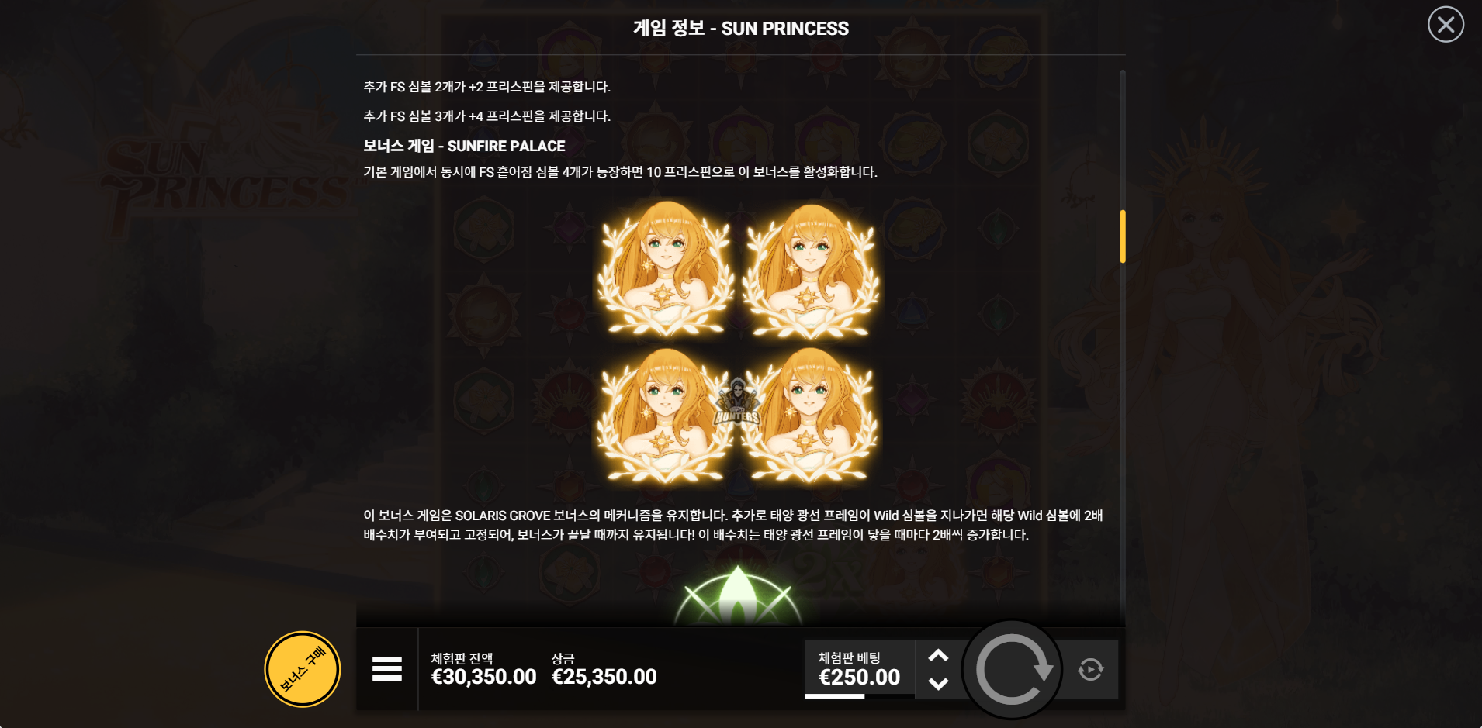Decrease bet with down chevron
The width and height of the screenshot is (1482, 728).
pyautogui.click(x=938, y=684)
